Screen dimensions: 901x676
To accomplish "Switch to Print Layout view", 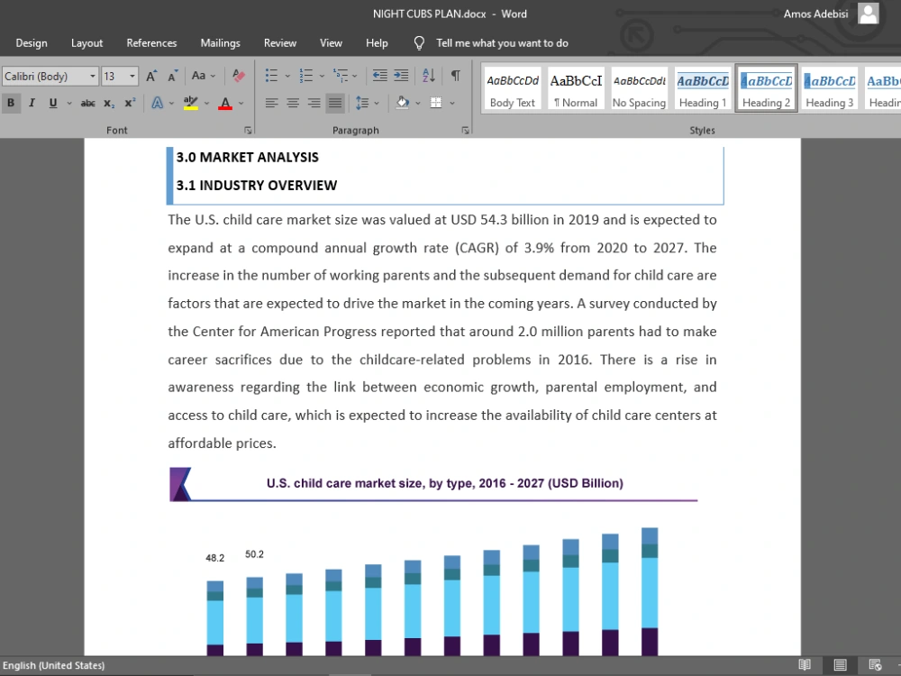I will point(840,665).
